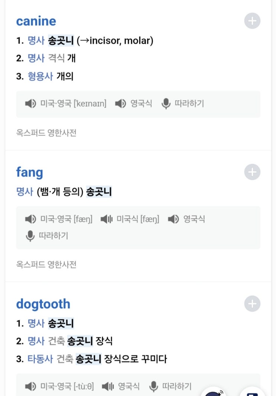The height and width of the screenshot is (396, 276).
Task: Add fang to wordbook with plus button
Action: coord(252,172)
